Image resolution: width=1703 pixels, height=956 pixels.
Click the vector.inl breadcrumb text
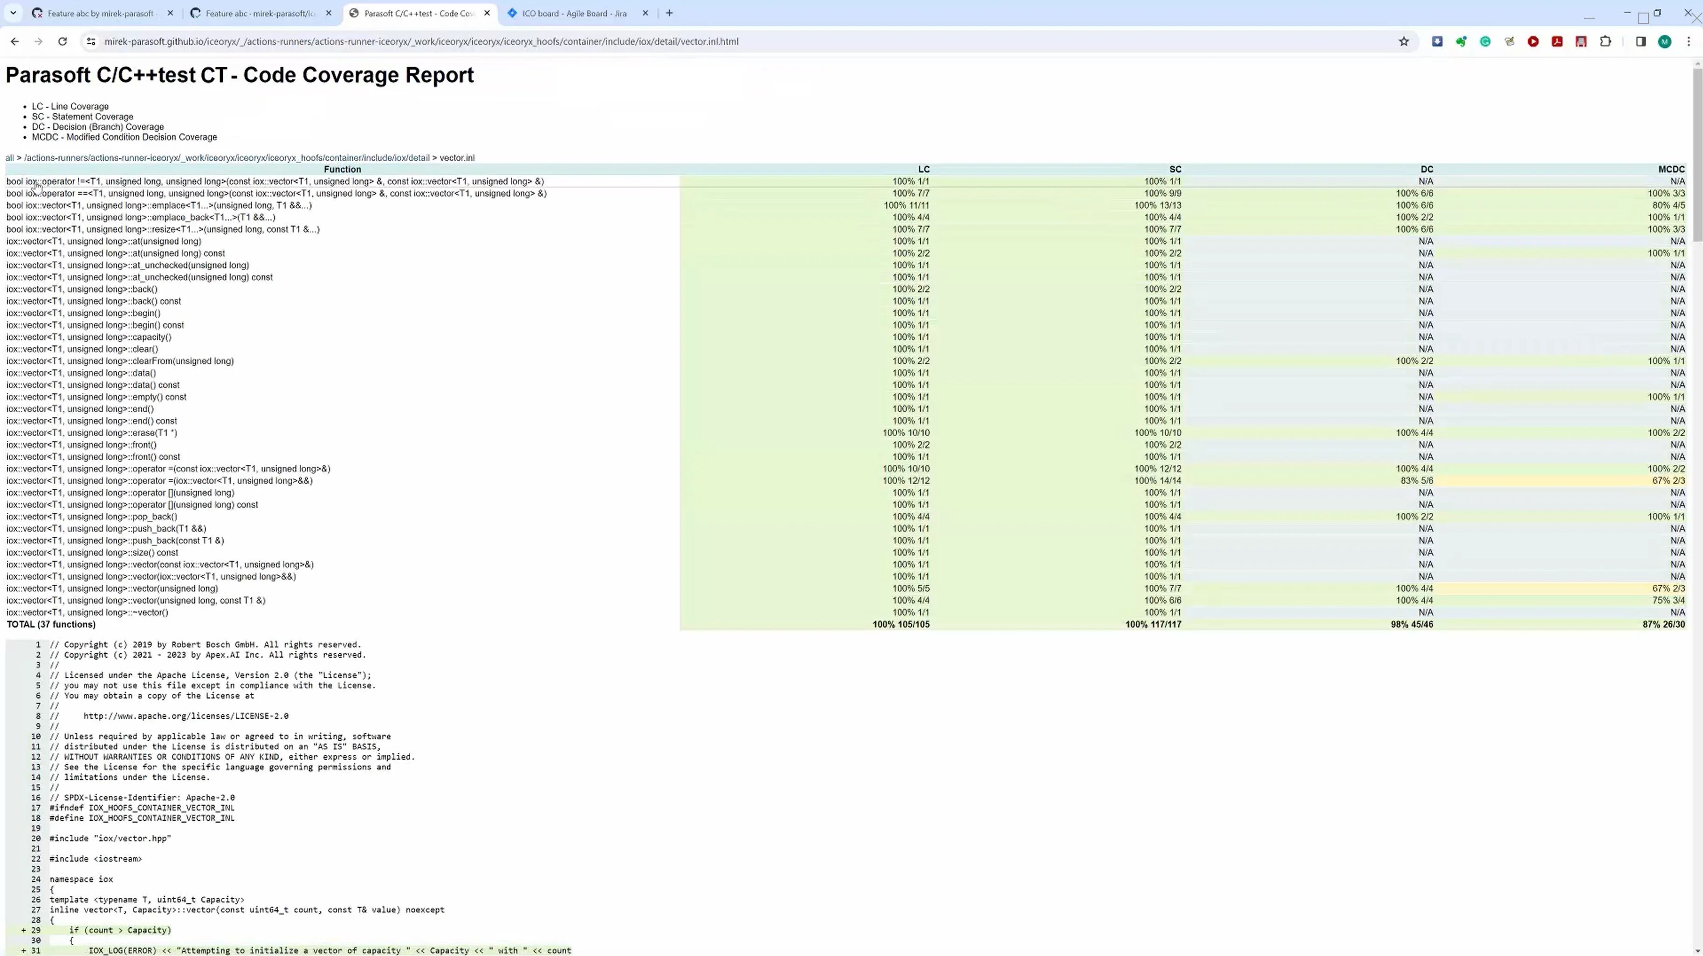(457, 158)
